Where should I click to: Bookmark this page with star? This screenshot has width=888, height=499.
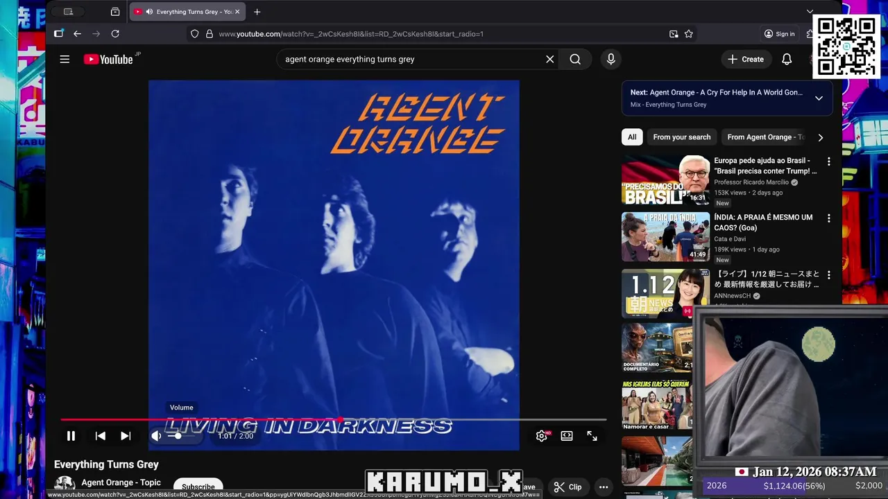pos(689,33)
